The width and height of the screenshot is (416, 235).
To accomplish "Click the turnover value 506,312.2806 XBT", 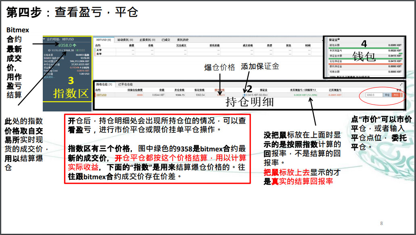I will tap(79, 61).
